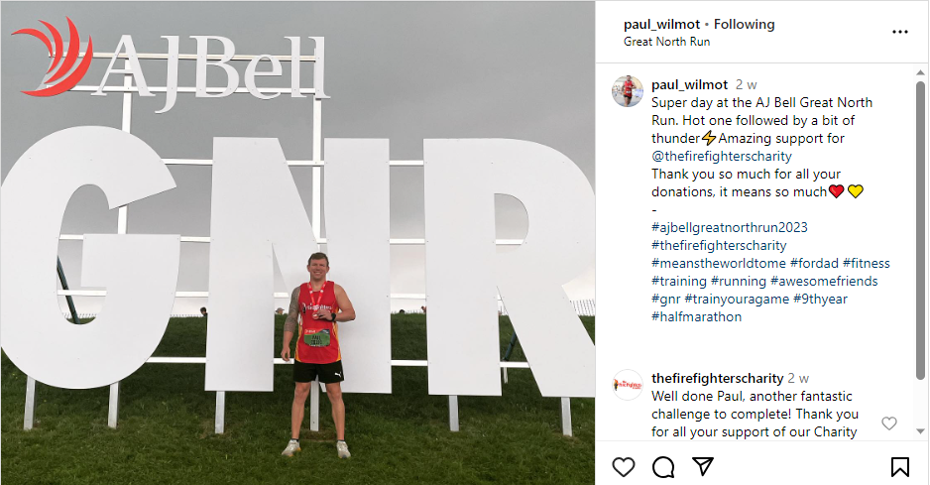This screenshot has width=930, height=485.
Task: Click the scrollbar down arrow in comments
Action: [x=920, y=431]
